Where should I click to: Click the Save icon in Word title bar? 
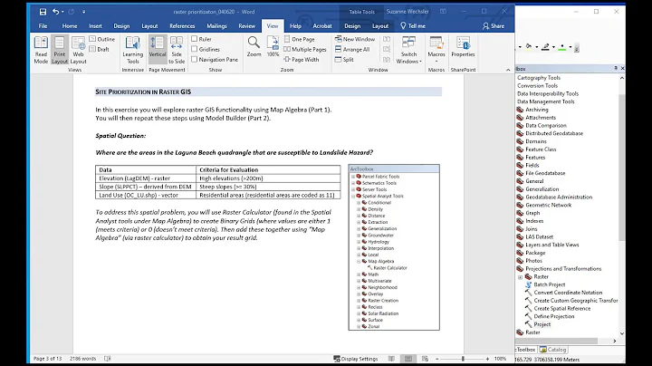coord(43,12)
